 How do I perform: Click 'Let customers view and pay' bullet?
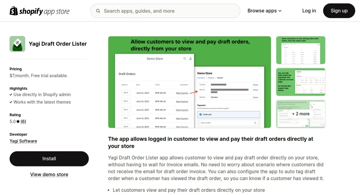coord(189,190)
